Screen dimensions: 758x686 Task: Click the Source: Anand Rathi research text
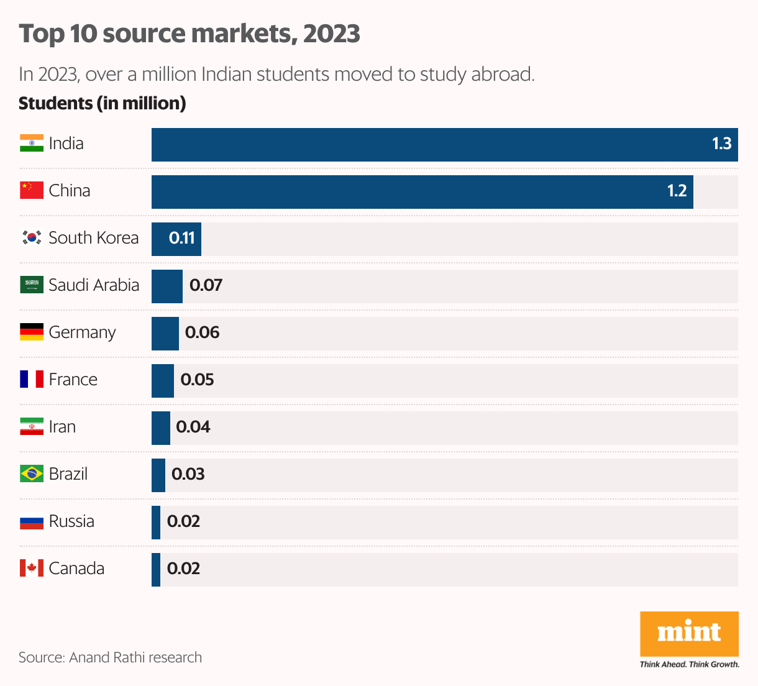click(x=110, y=657)
